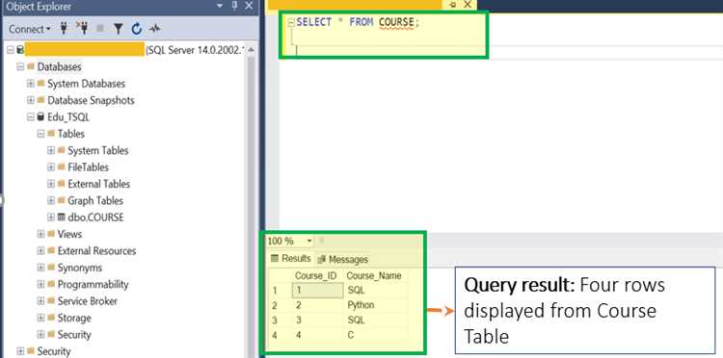Click the Disconnect plug icon in toolbar

pyautogui.click(x=82, y=29)
